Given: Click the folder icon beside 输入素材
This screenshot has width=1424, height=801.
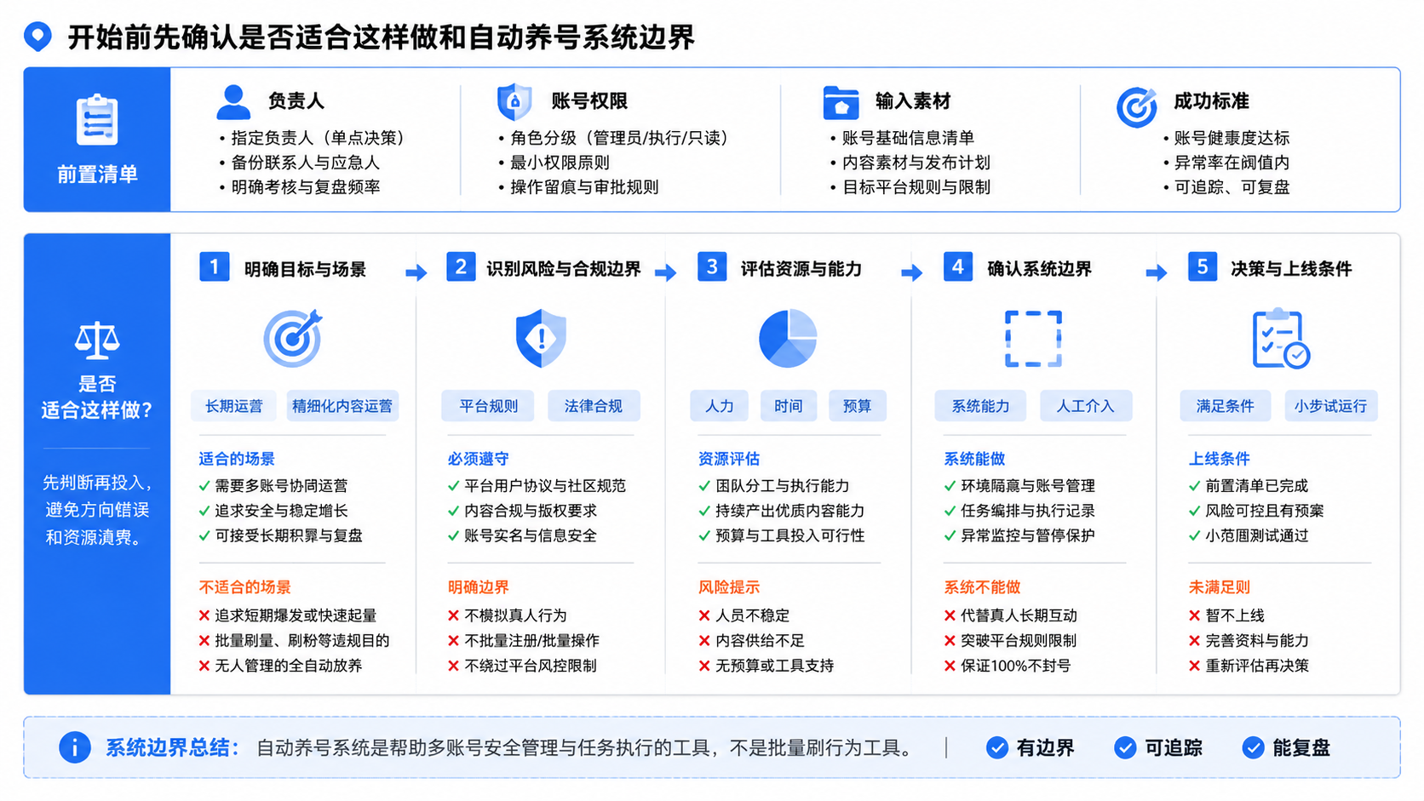Looking at the screenshot, I should 841,103.
